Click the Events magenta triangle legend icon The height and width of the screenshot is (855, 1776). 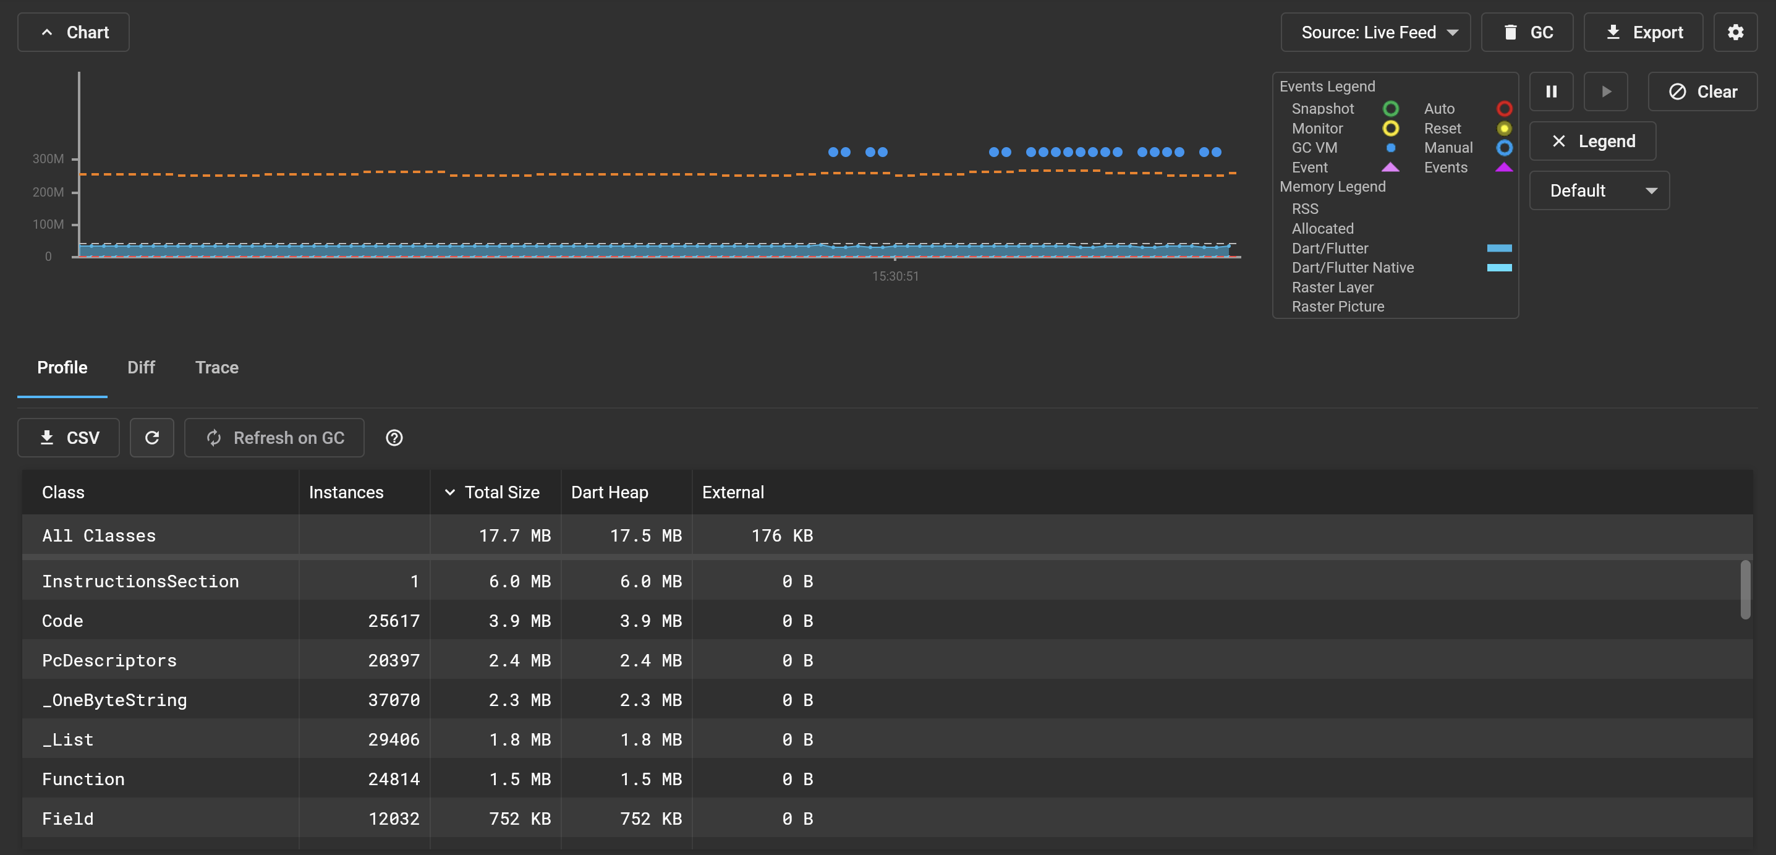1503,167
